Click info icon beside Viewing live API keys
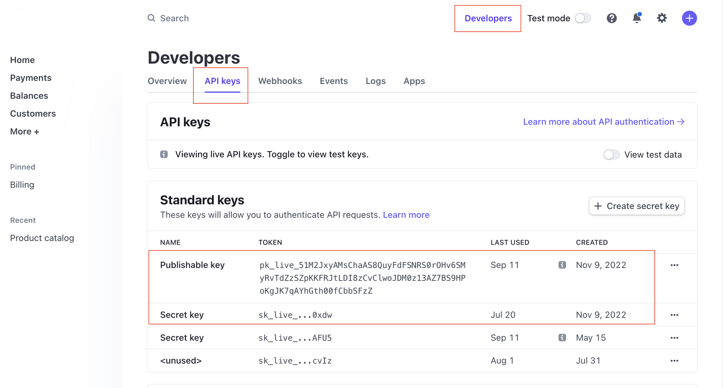724x388 pixels. tap(164, 154)
